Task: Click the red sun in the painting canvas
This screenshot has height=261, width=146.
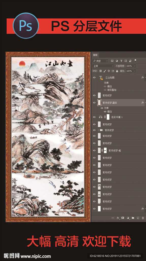Action: (22, 63)
